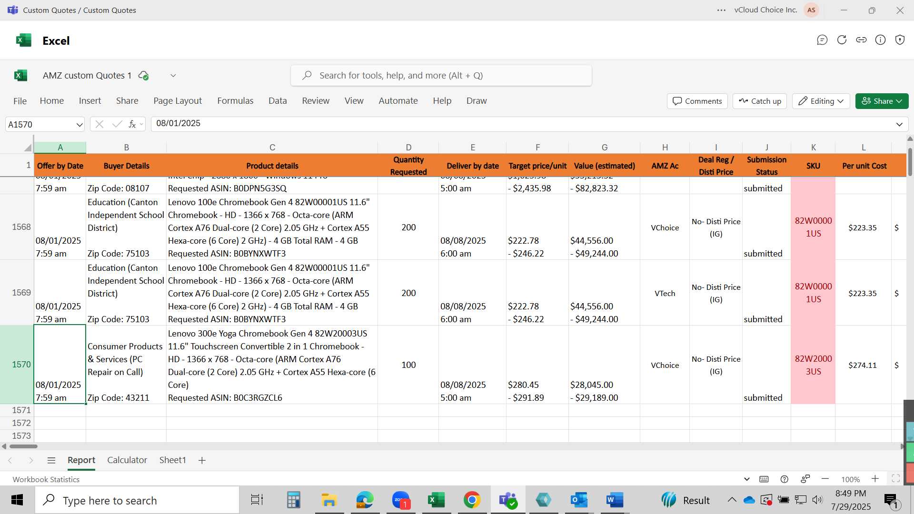Open the Teams more options ellipsis
The image size is (914, 514).
tap(722, 10)
